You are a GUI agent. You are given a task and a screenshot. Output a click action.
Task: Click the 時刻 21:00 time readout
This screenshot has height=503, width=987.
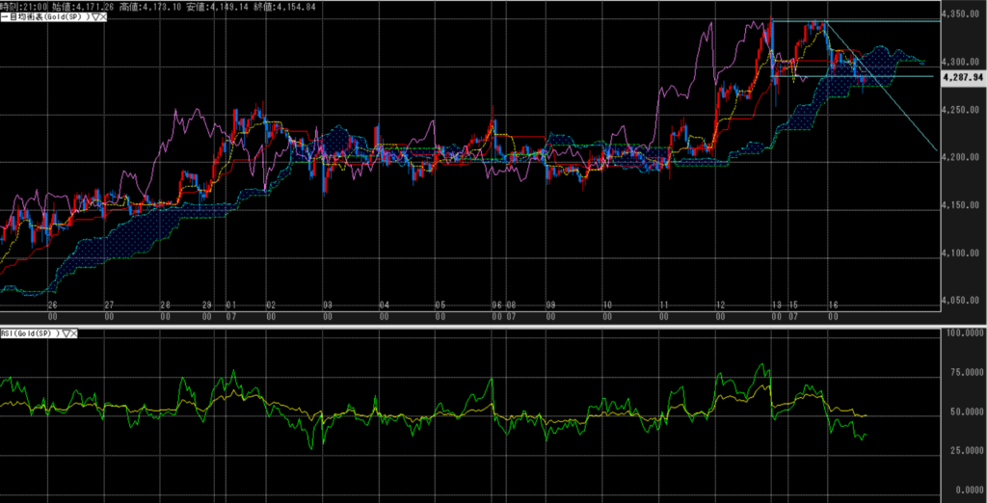20,6
